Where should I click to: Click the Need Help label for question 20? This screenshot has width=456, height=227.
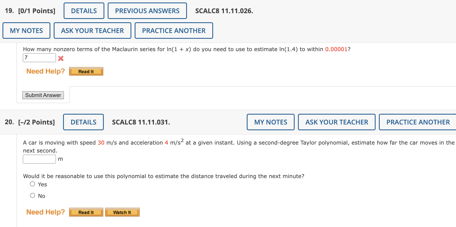(x=45, y=212)
